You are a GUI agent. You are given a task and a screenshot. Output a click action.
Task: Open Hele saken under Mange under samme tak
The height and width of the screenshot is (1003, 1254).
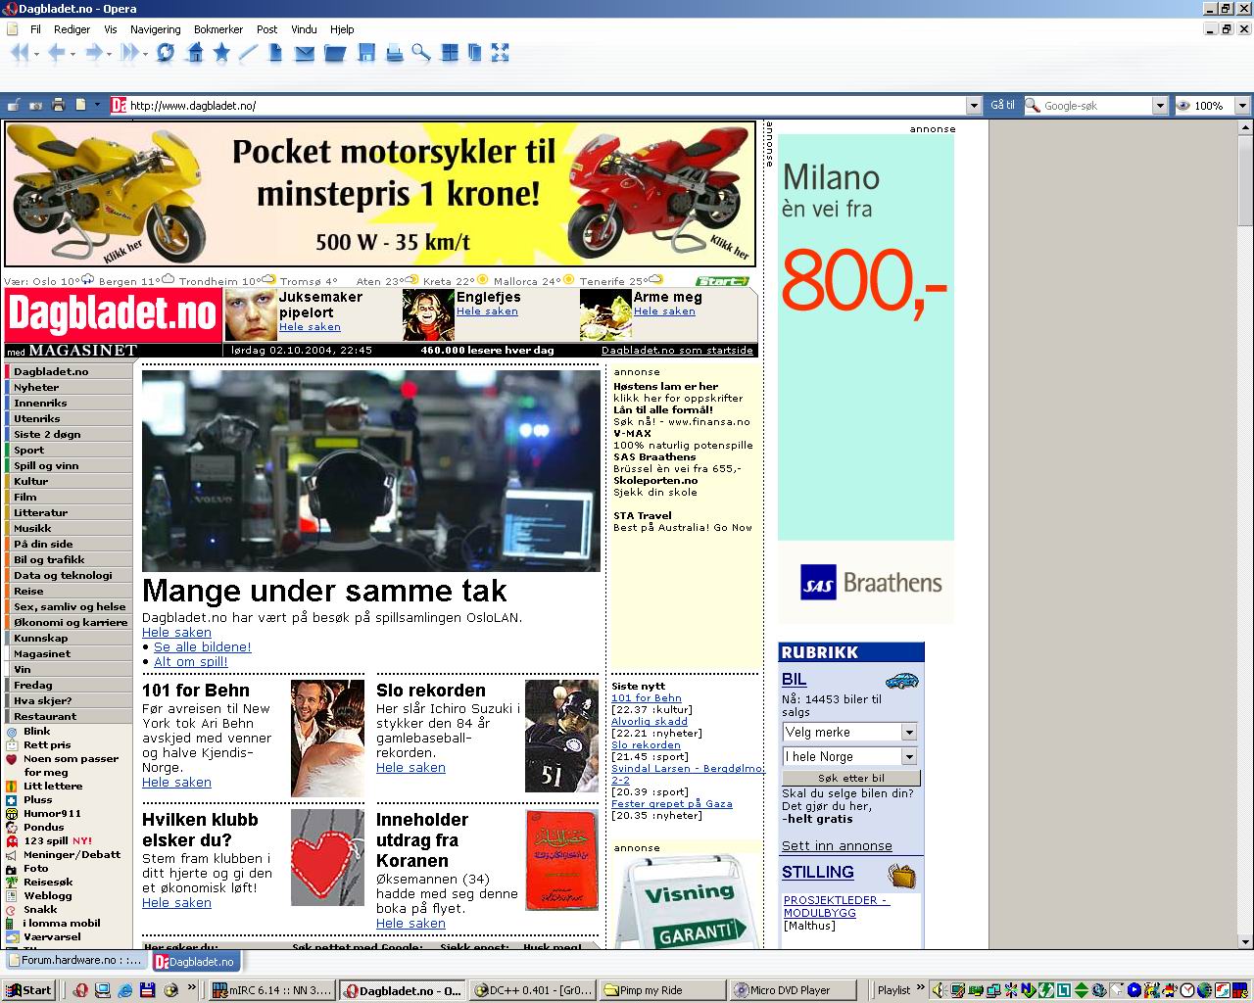coord(176,632)
